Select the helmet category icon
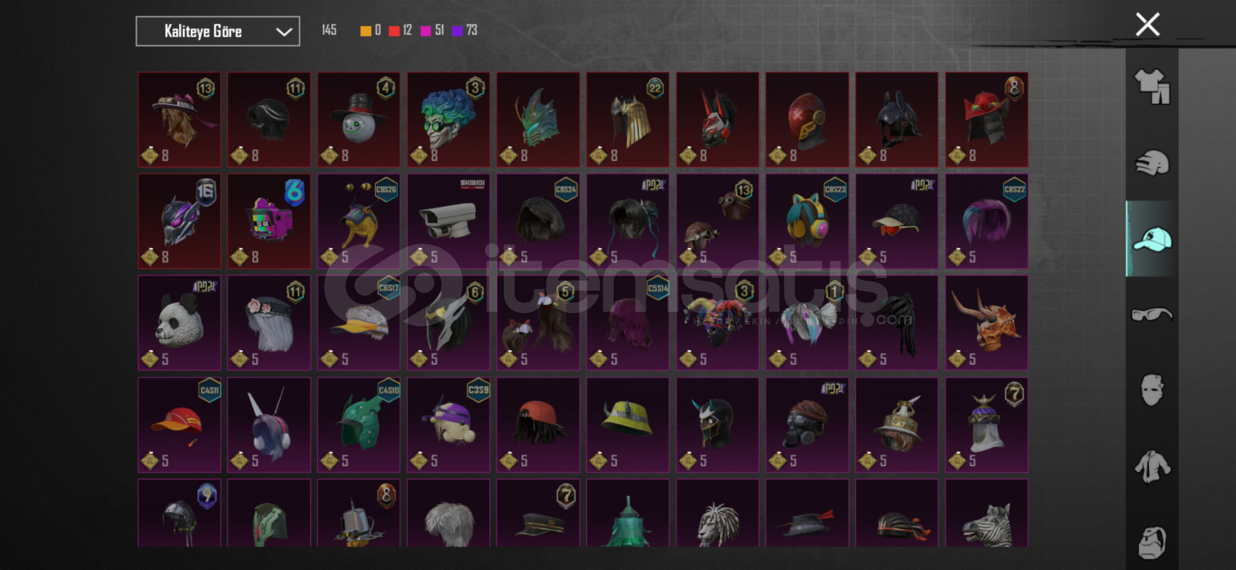This screenshot has height=570, width=1236. (1152, 163)
